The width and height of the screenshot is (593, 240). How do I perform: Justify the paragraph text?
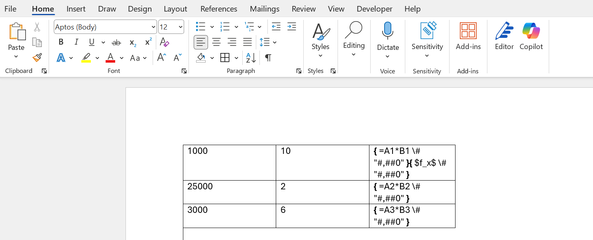(247, 42)
